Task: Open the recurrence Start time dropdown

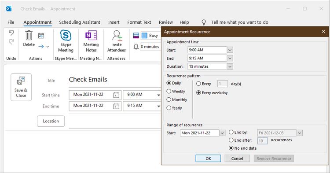Action: tap(230, 50)
